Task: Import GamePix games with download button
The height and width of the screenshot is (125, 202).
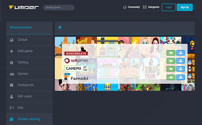Action: (181, 69)
